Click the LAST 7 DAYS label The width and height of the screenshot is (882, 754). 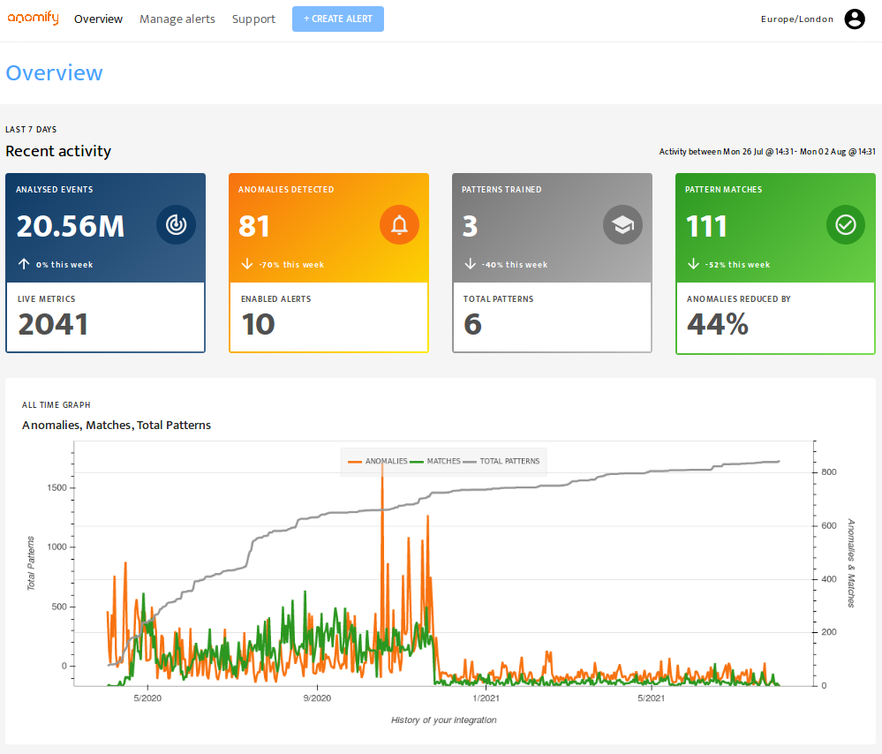click(31, 130)
